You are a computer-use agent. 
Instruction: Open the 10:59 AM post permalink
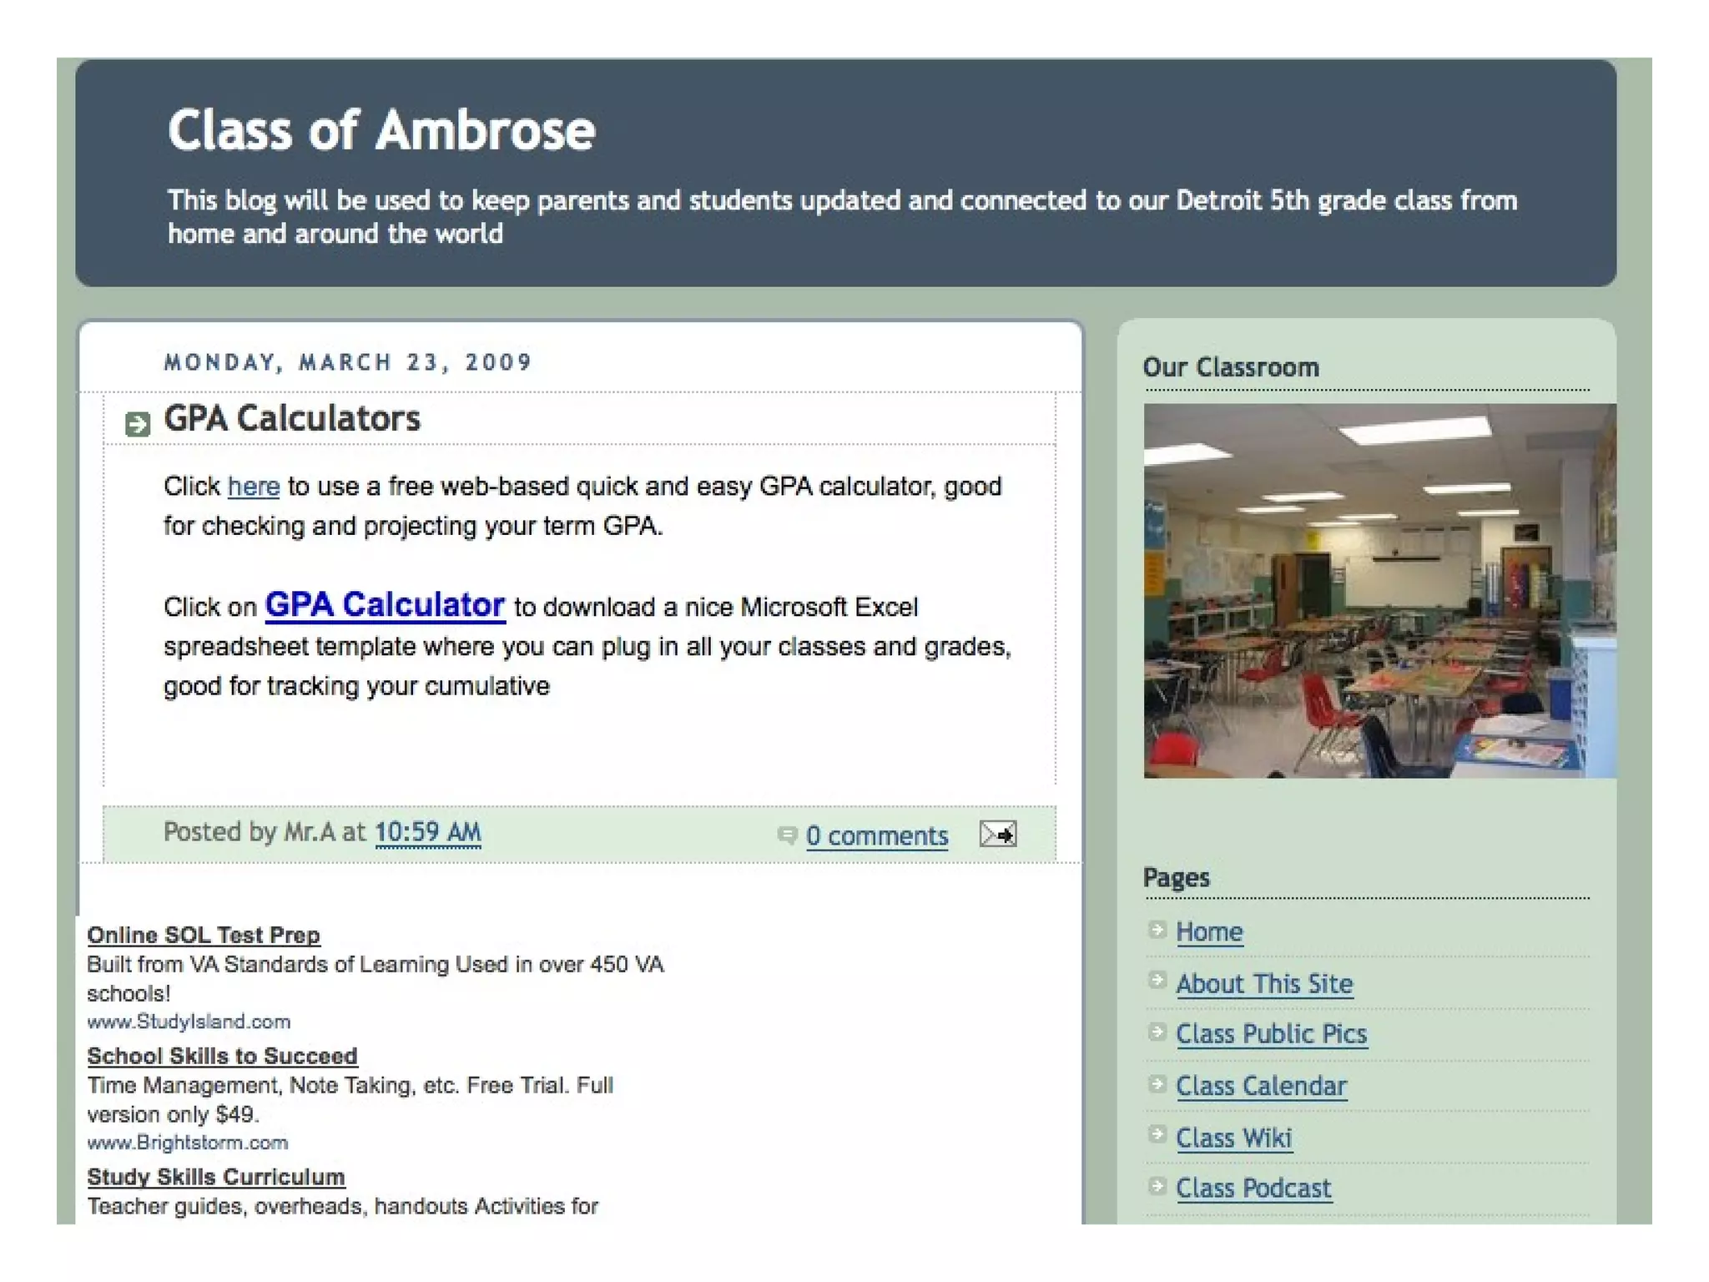coord(427,832)
